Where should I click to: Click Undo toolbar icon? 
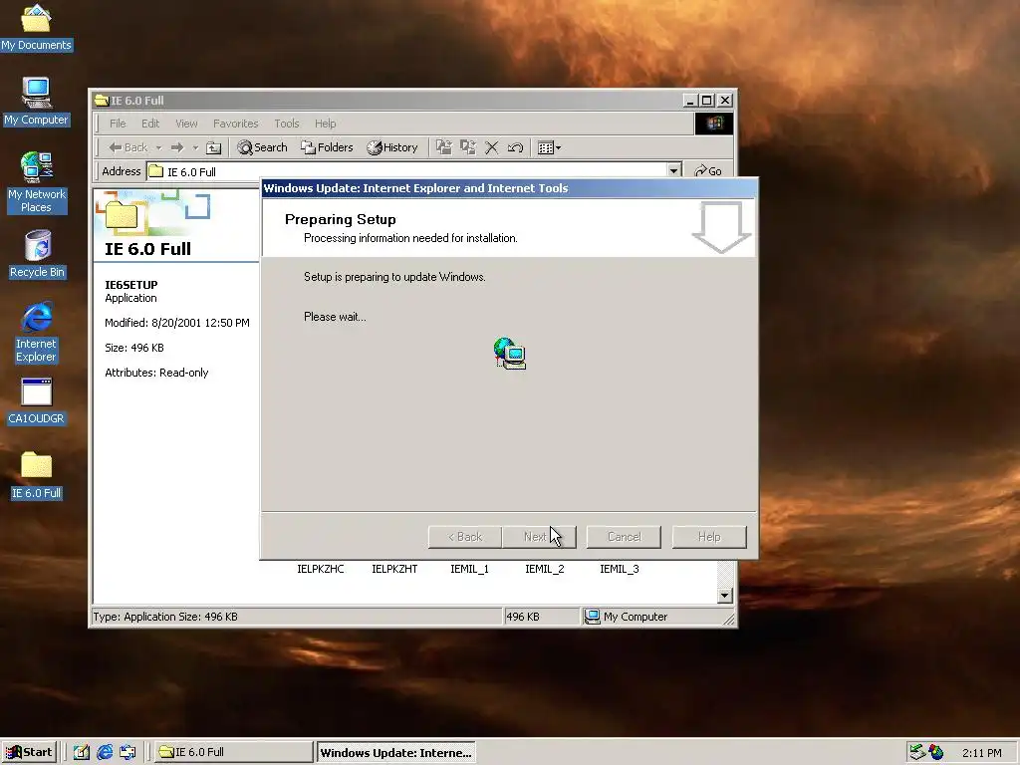(x=515, y=147)
